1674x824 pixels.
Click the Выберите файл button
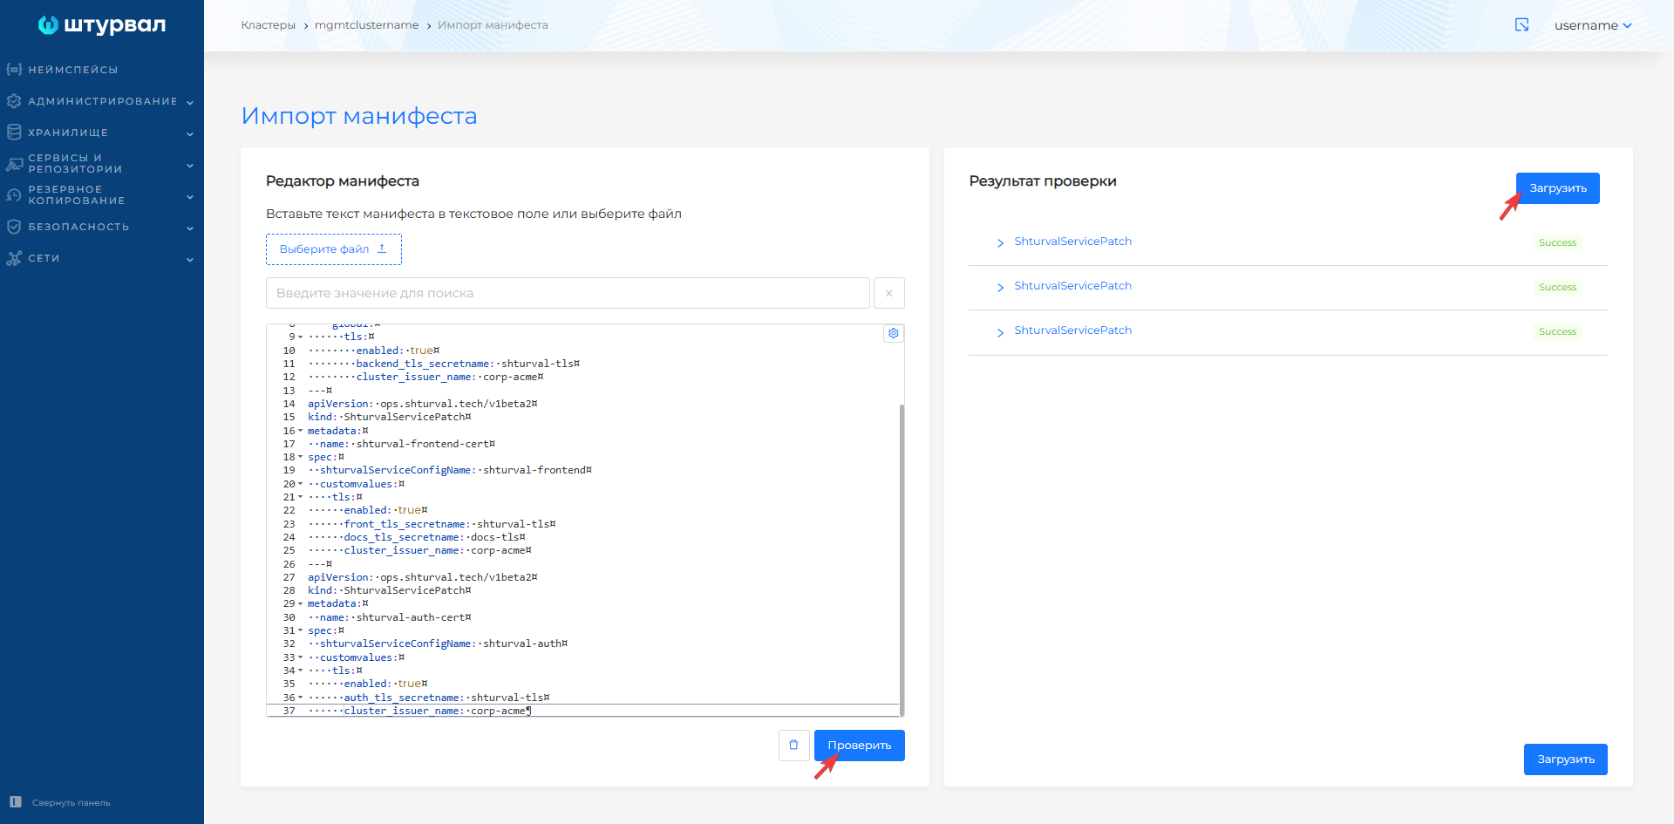[x=334, y=249]
